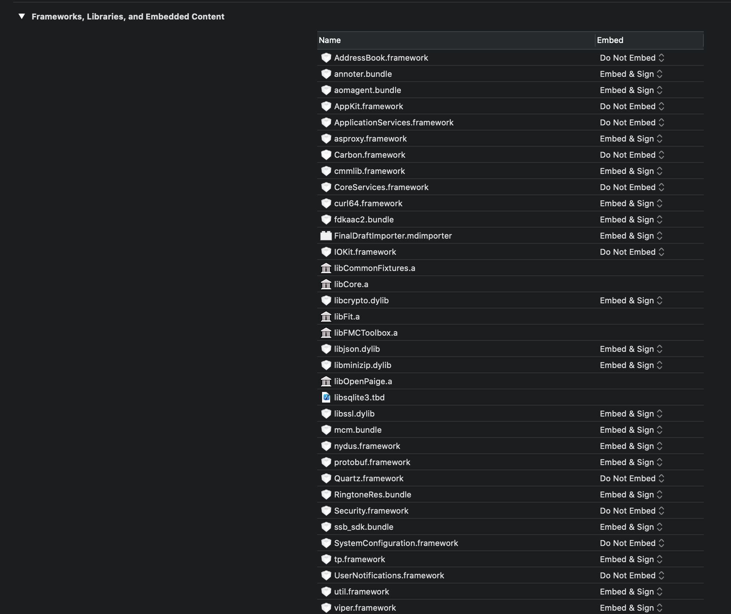
Task: Select the SystemConfiguration.framework row name
Action: (x=396, y=543)
